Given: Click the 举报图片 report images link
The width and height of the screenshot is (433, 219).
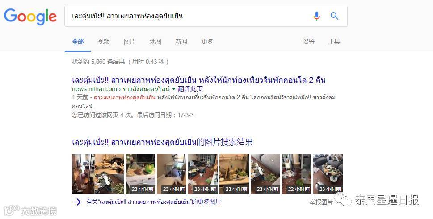Looking at the screenshot, I should click(x=321, y=202).
